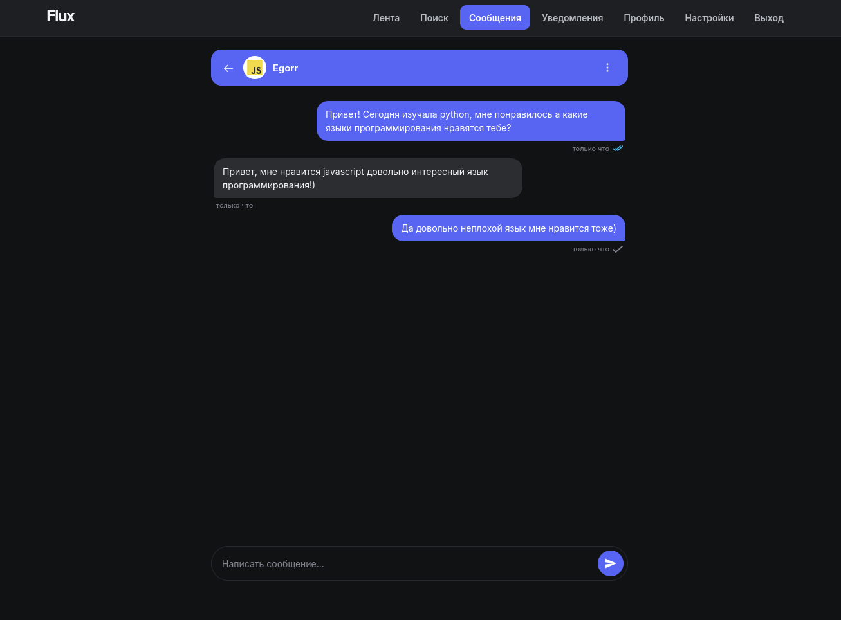The width and height of the screenshot is (841, 620).
Task: Open the Поиск search page
Action: tap(434, 18)
